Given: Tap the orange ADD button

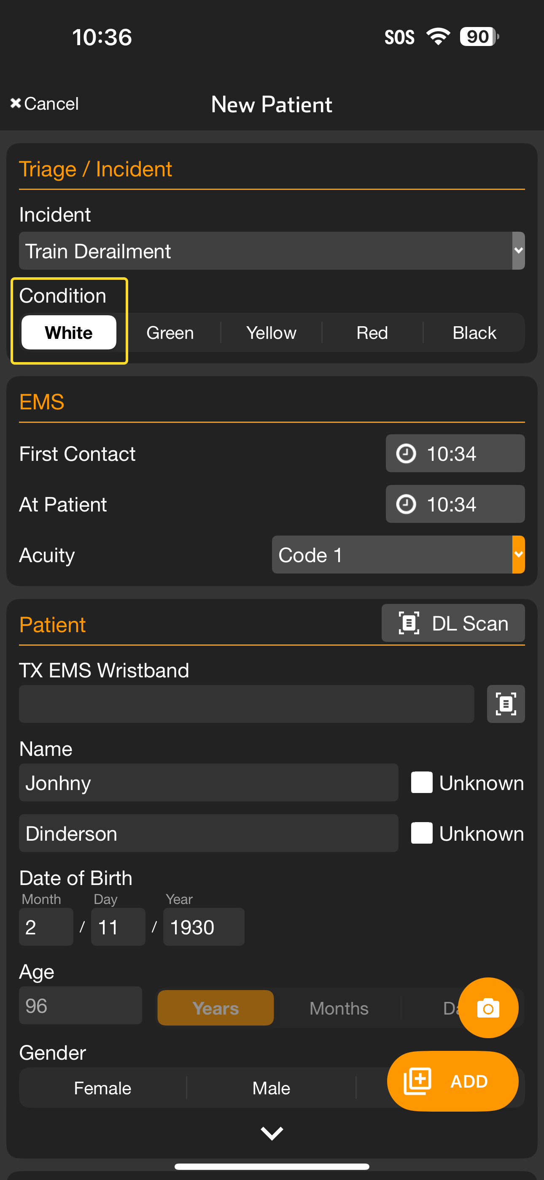Looking at the screenshot, I should (x=452, y=1081).
